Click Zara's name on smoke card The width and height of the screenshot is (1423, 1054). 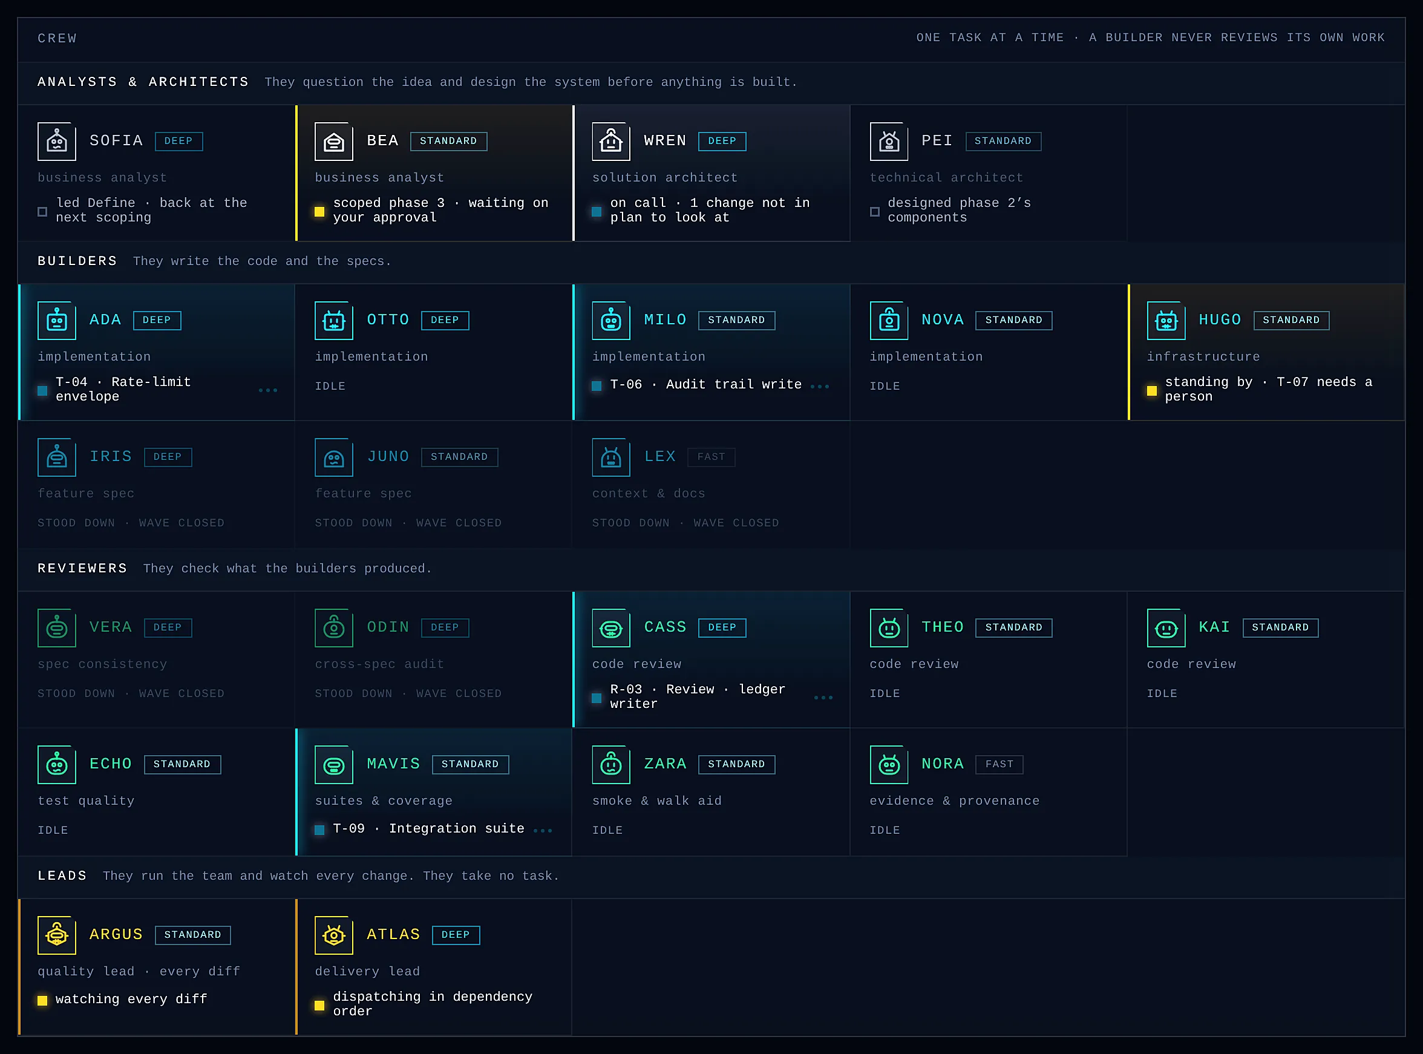[x=666, y=764]
